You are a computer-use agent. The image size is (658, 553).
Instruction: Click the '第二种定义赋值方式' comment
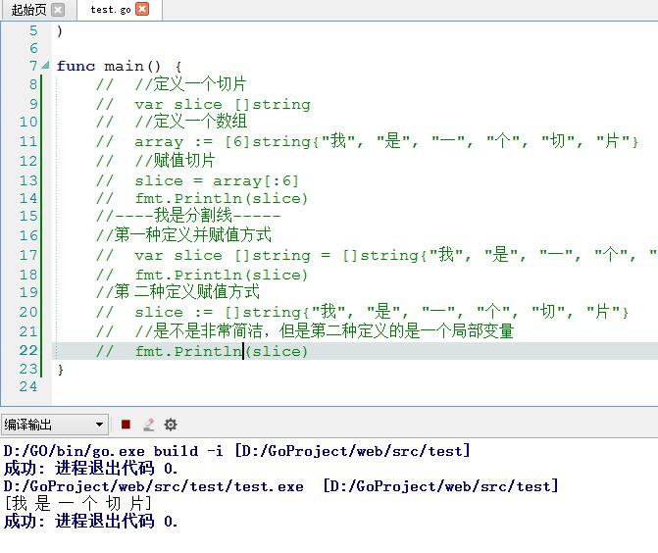pos(177,291)
